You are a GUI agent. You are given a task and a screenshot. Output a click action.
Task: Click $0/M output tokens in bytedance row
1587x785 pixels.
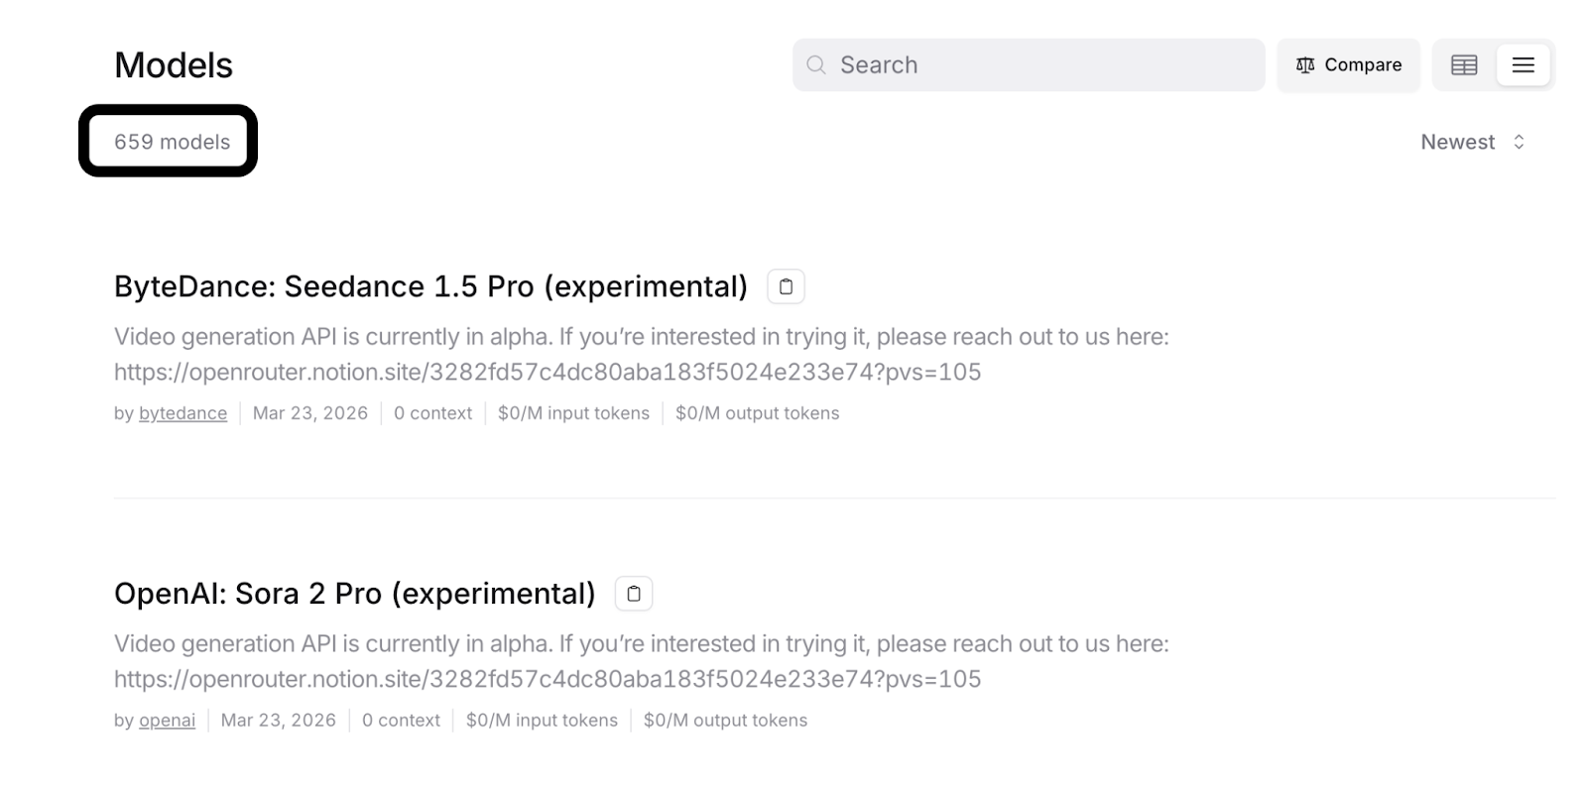(758, 413)
